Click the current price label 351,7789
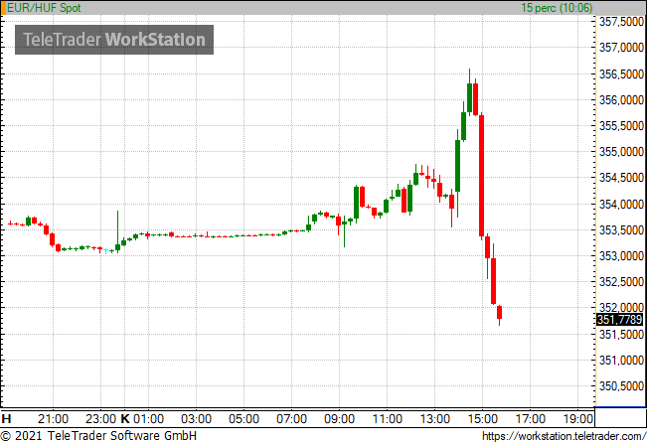The image size is (647, 445). pos(620,319)
